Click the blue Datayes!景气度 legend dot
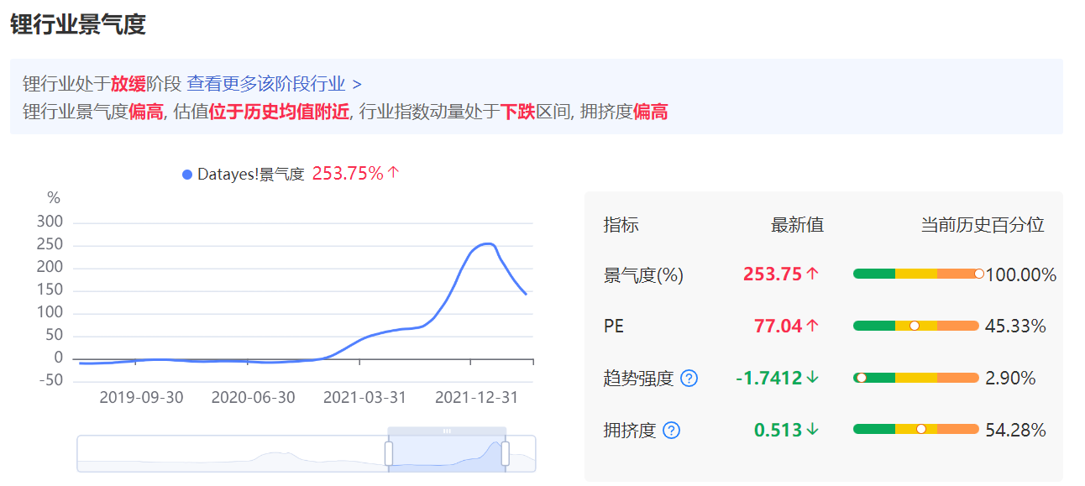 187,175
